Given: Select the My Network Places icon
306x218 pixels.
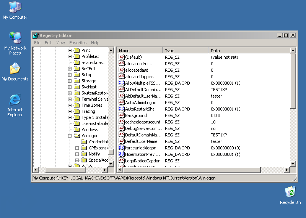Looking at the screenshot, I should point(15,43).
